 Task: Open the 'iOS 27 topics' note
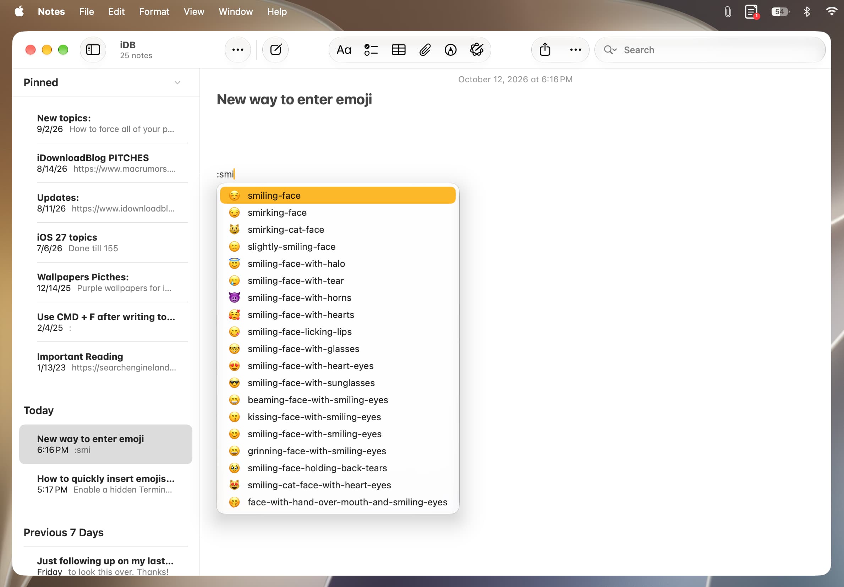[x=105, y=242]
